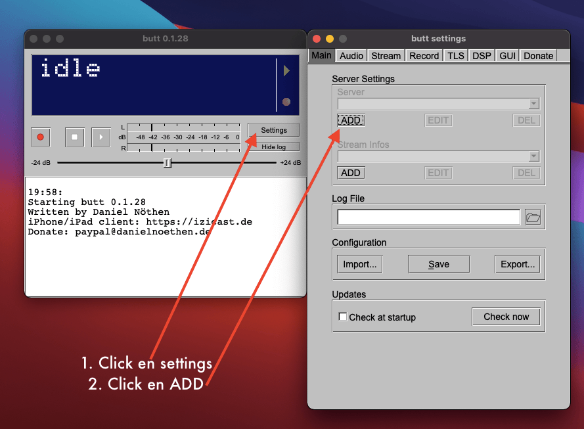Click the status circle in the idle display
Viewport: 584px width, 429px height.
(287, 101)
